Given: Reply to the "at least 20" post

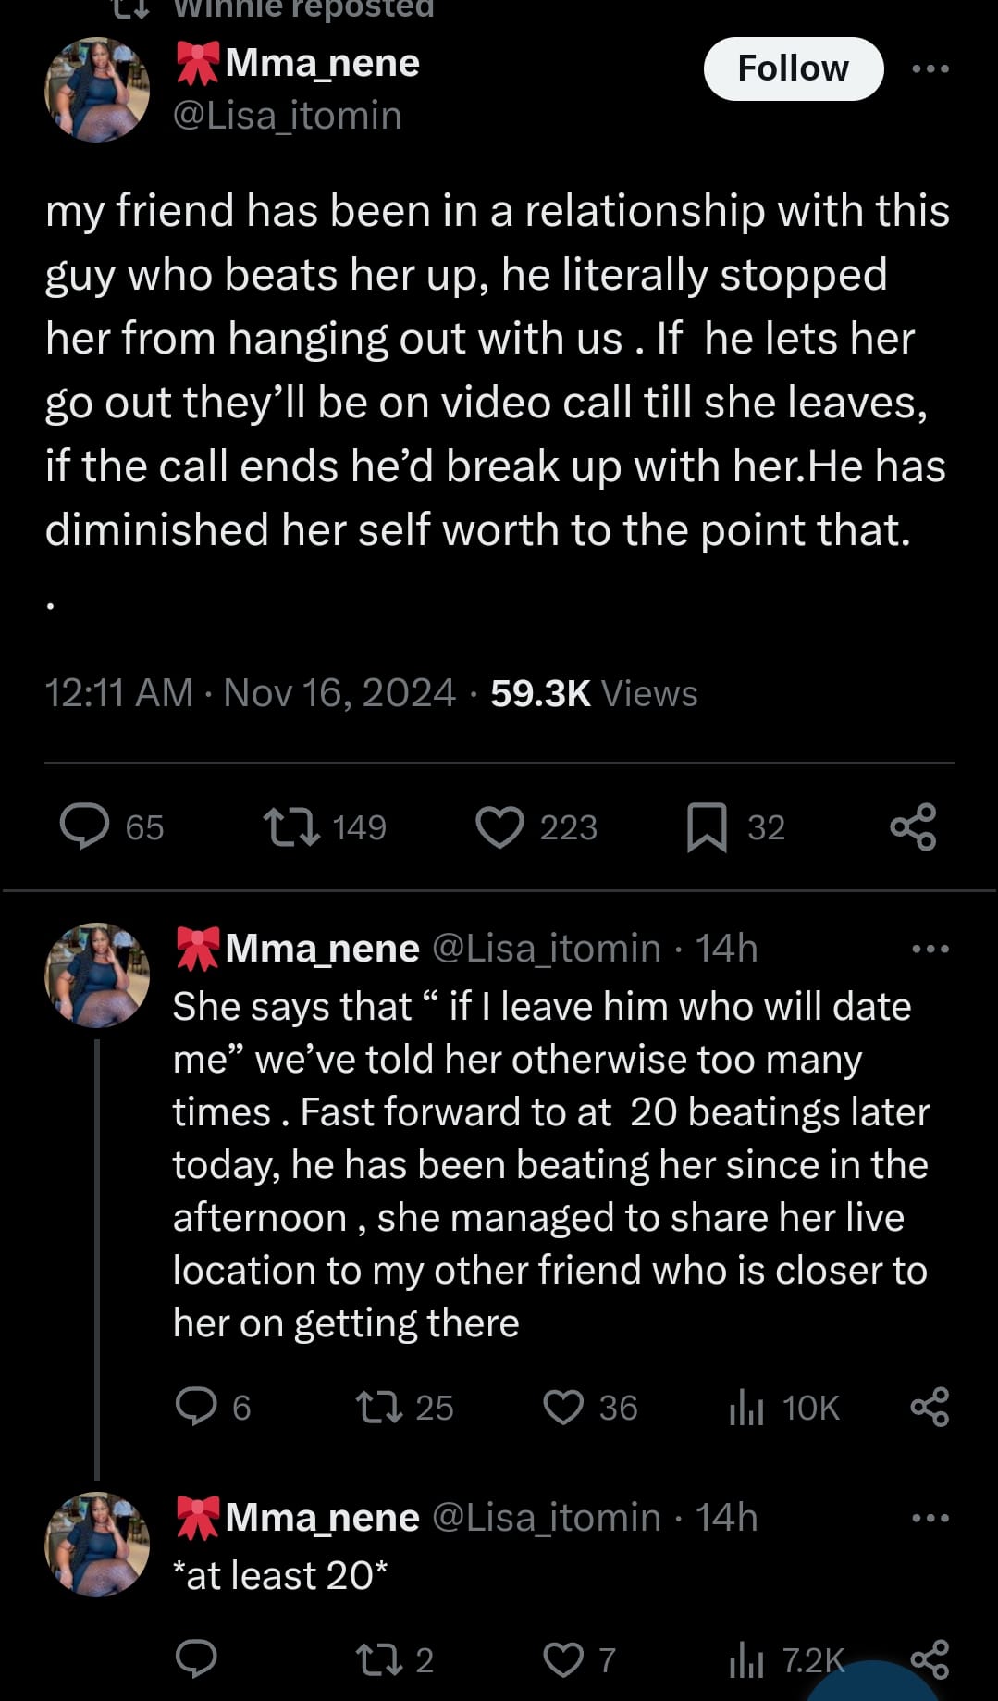Looking at the screenshot, I should click(x=196, y=1659).
